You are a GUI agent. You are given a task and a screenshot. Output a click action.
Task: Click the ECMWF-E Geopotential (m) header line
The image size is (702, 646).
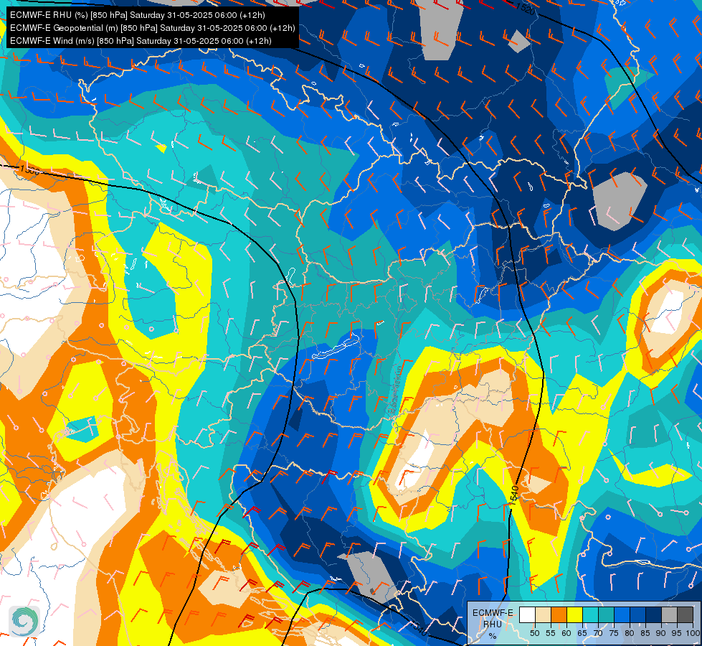click(152, 28)
